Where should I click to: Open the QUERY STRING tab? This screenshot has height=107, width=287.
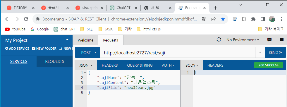coord(140,65)
